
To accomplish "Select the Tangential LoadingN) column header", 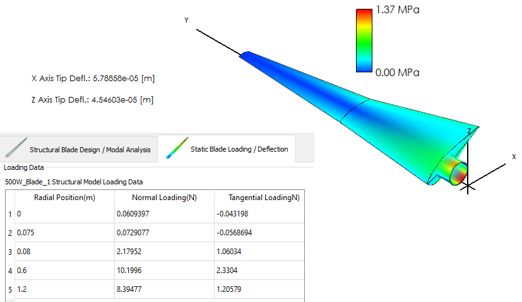I will 259,198.
